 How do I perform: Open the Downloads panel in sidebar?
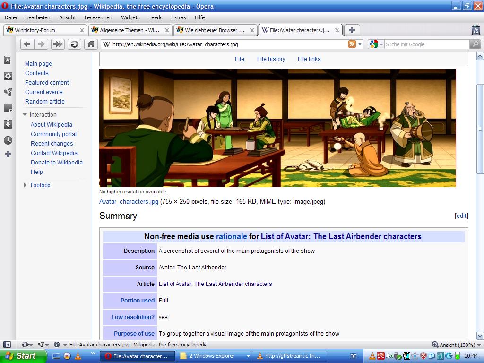pos(8,124)
